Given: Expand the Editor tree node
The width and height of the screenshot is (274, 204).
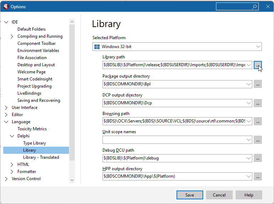Looking at the screenshot, I should [x=6, y=115].
